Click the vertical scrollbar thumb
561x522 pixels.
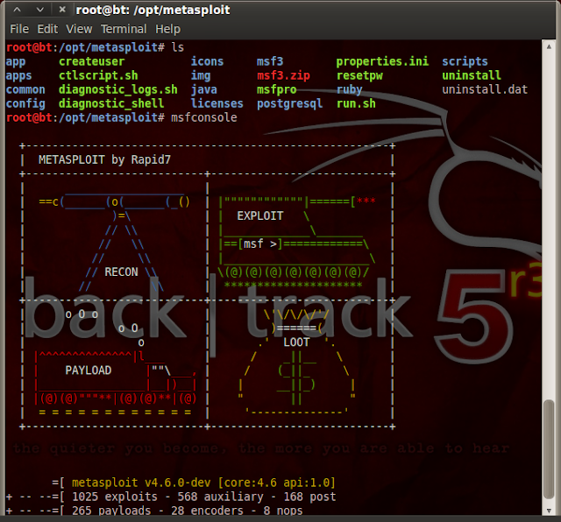[549, 449]
